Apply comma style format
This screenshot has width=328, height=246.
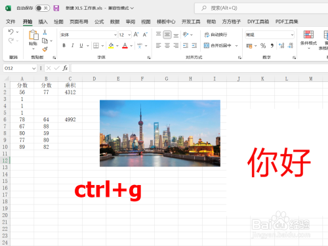tap(272, 45)
